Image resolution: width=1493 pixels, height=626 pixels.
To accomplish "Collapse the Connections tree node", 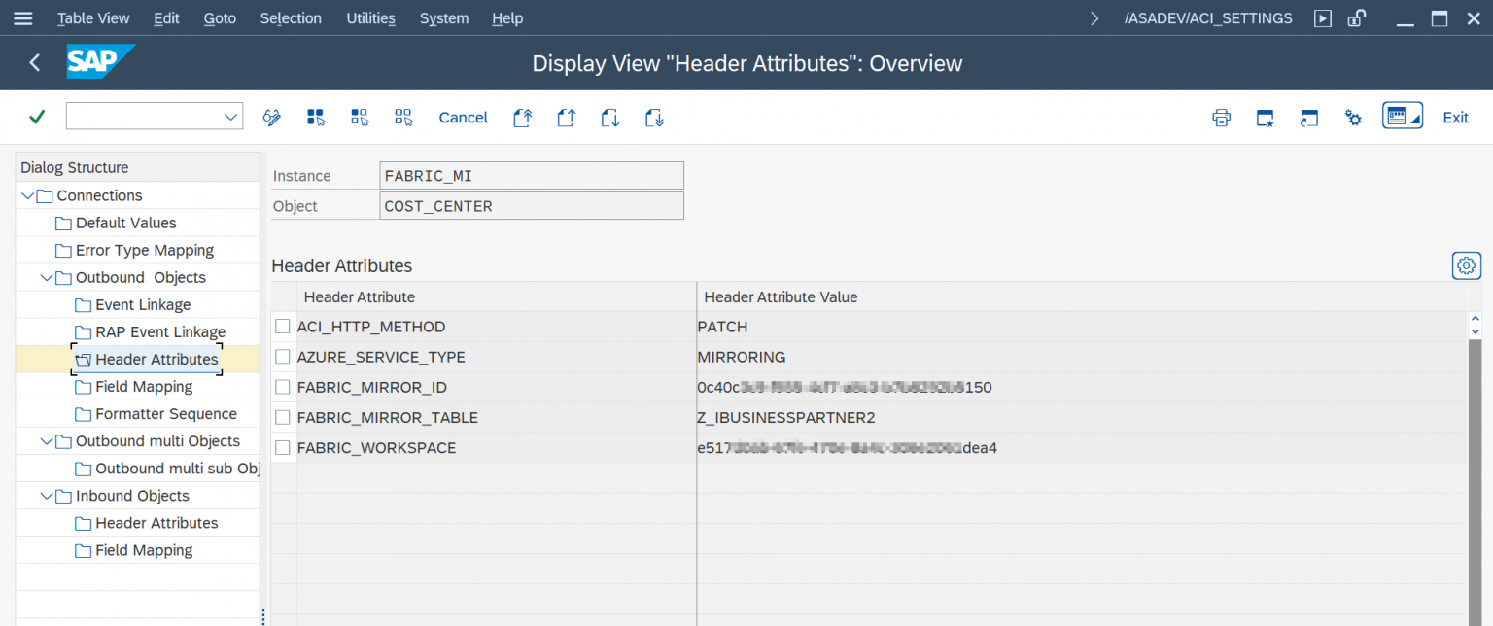I will click(26, 195).
